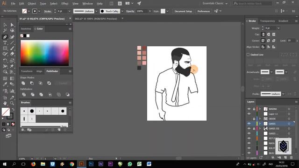The height and width of the screenshot is (168, 299).
Task: Expand the OBJEK layer contents
Action: click(x=260, y=119)
